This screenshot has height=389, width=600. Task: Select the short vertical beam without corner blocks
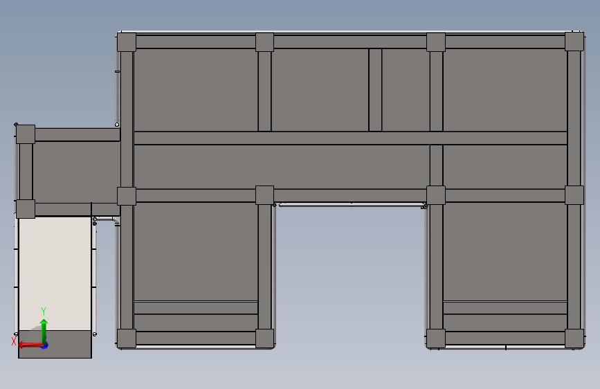[375, 90]
